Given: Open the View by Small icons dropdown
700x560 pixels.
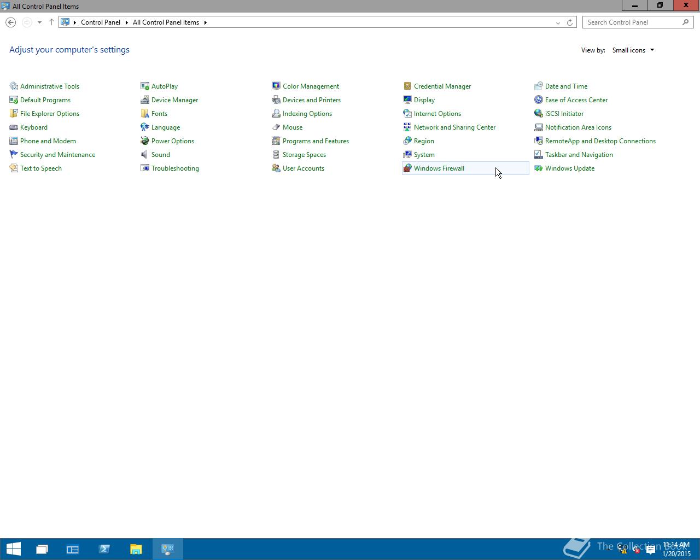Looking at the screenshot, I should (x=633, y=50).
